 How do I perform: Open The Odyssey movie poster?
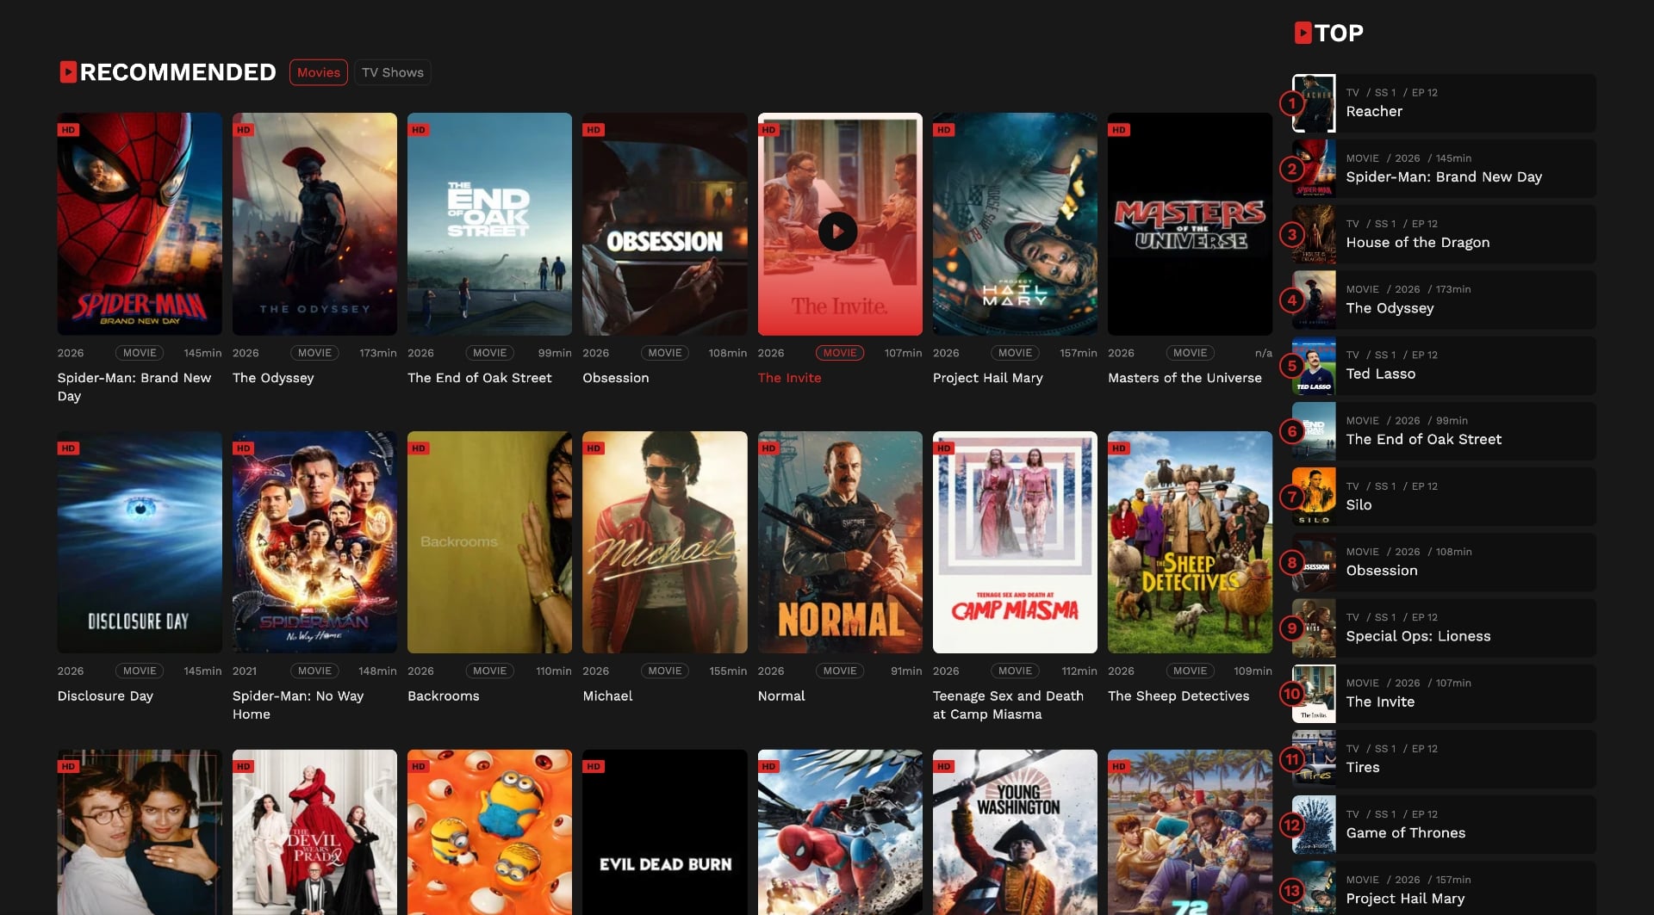pos(314,224)
